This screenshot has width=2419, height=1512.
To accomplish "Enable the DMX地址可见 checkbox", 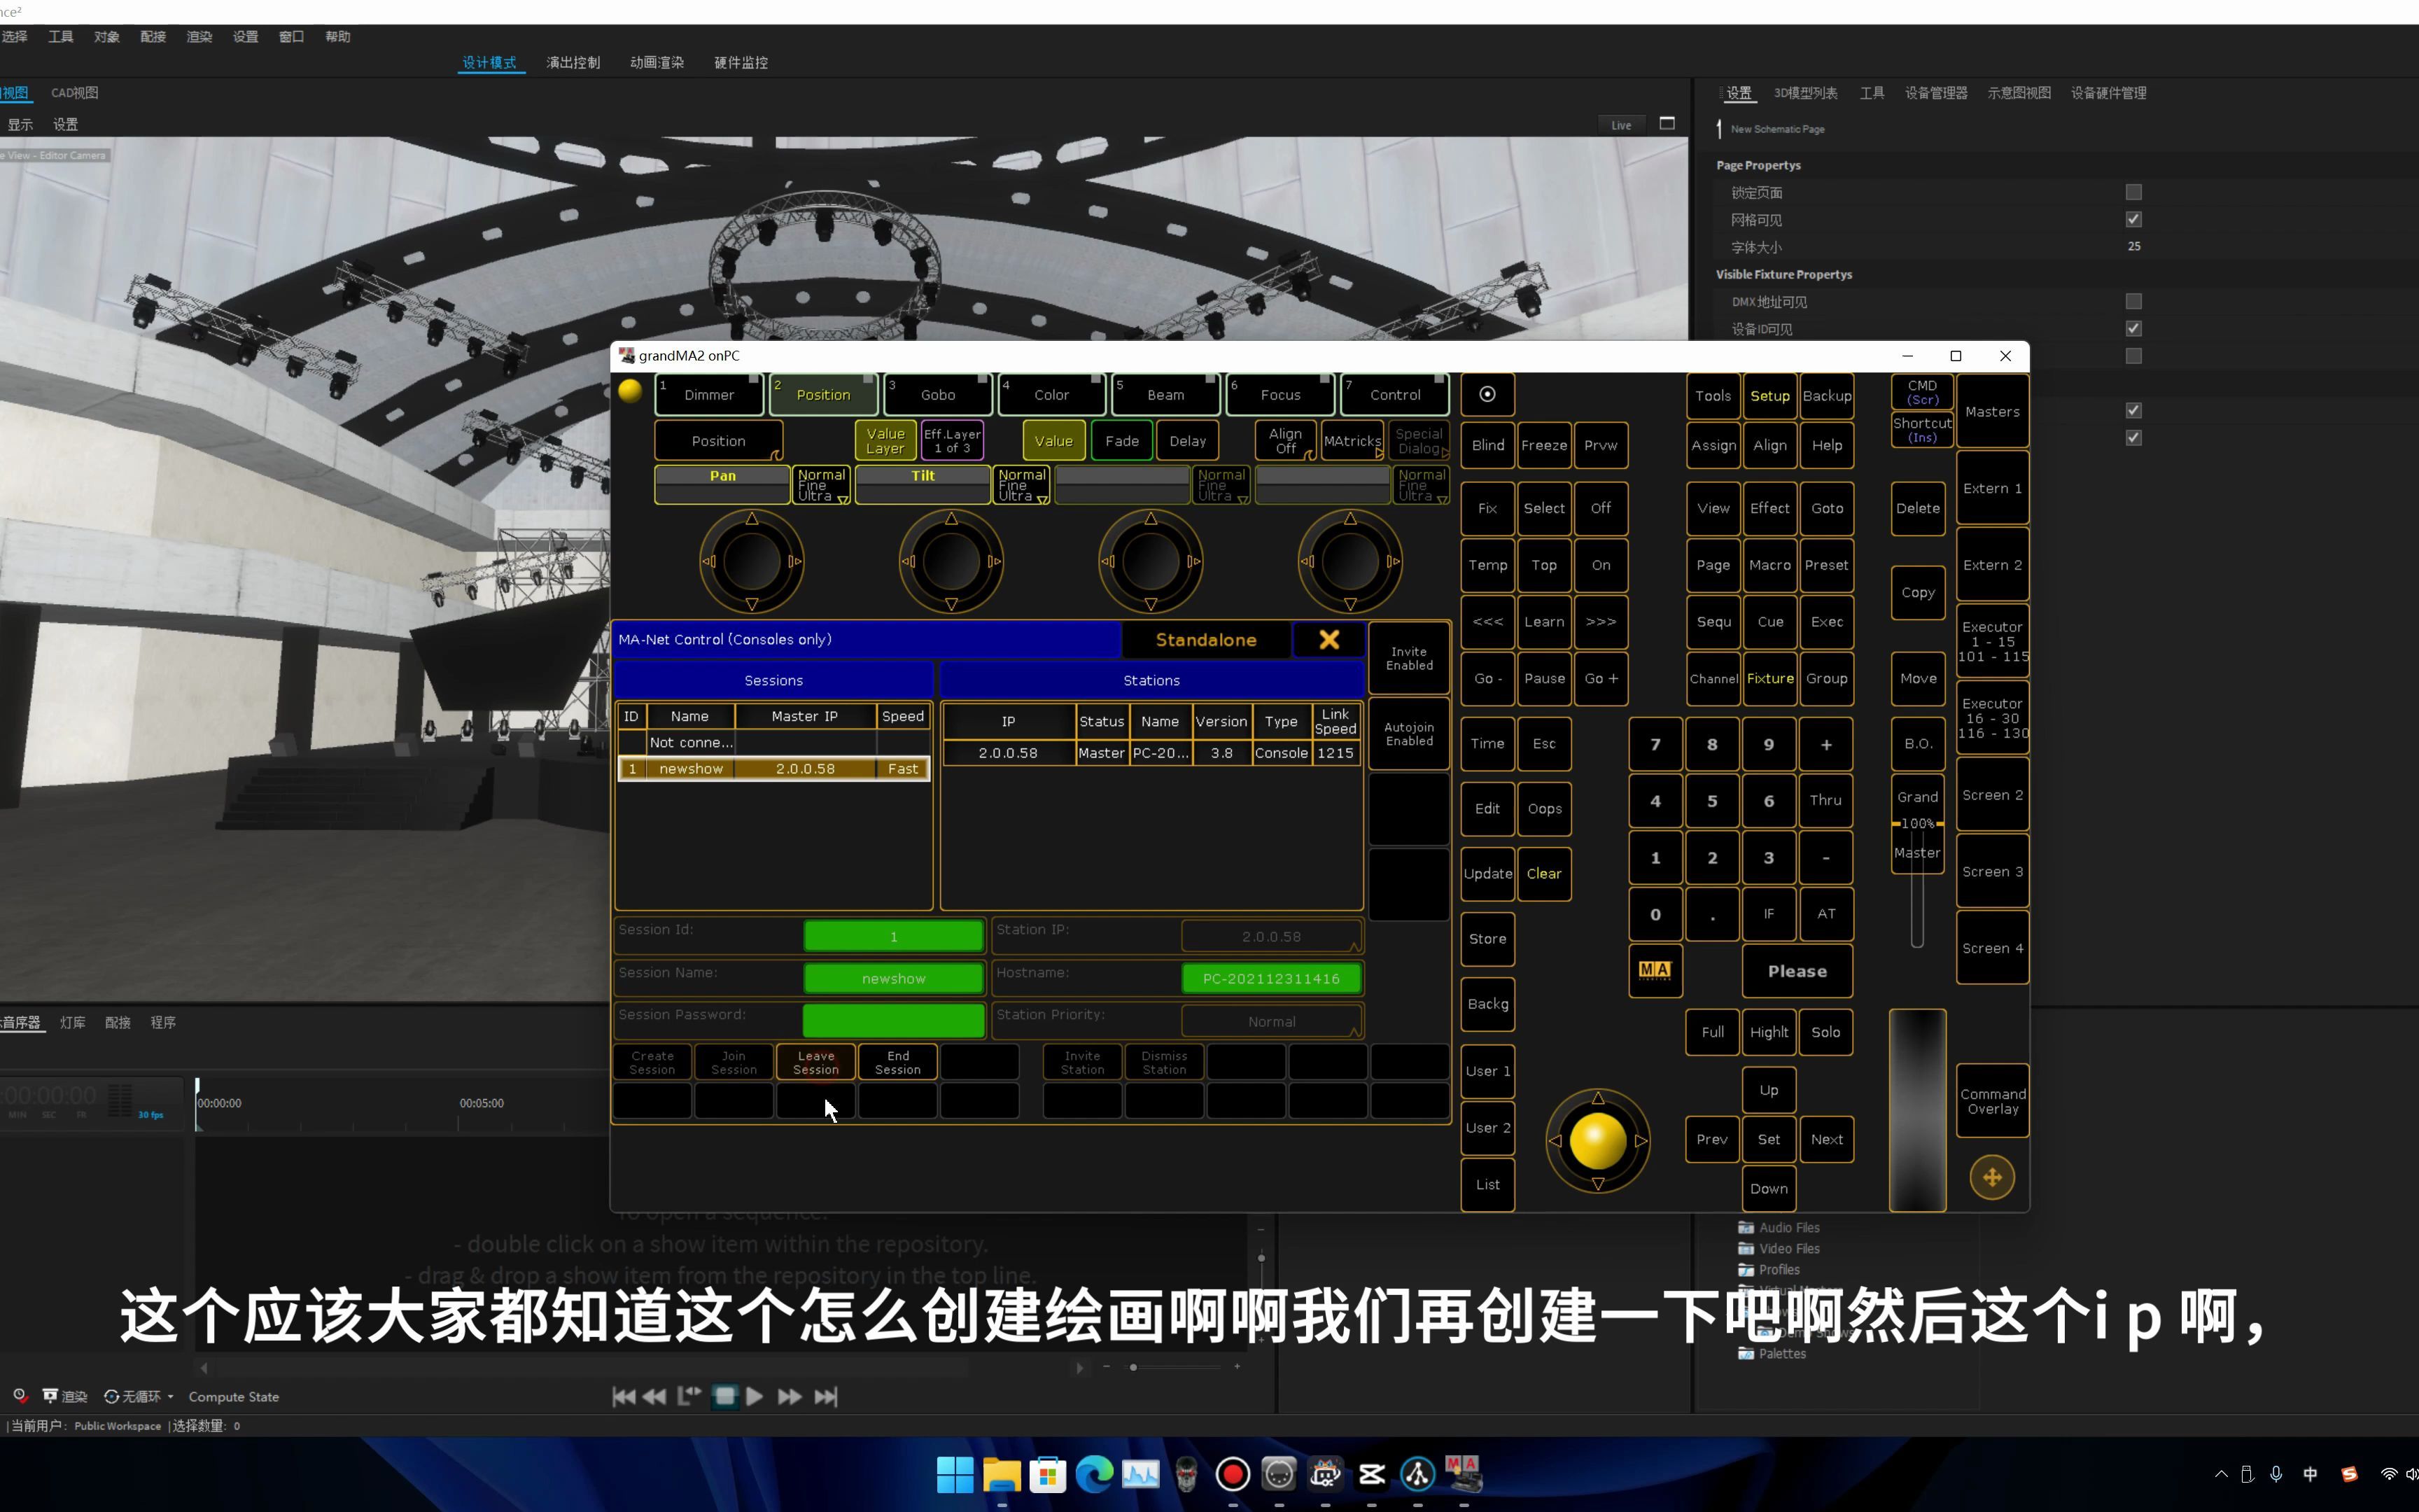I will (x=2133, y=301).
